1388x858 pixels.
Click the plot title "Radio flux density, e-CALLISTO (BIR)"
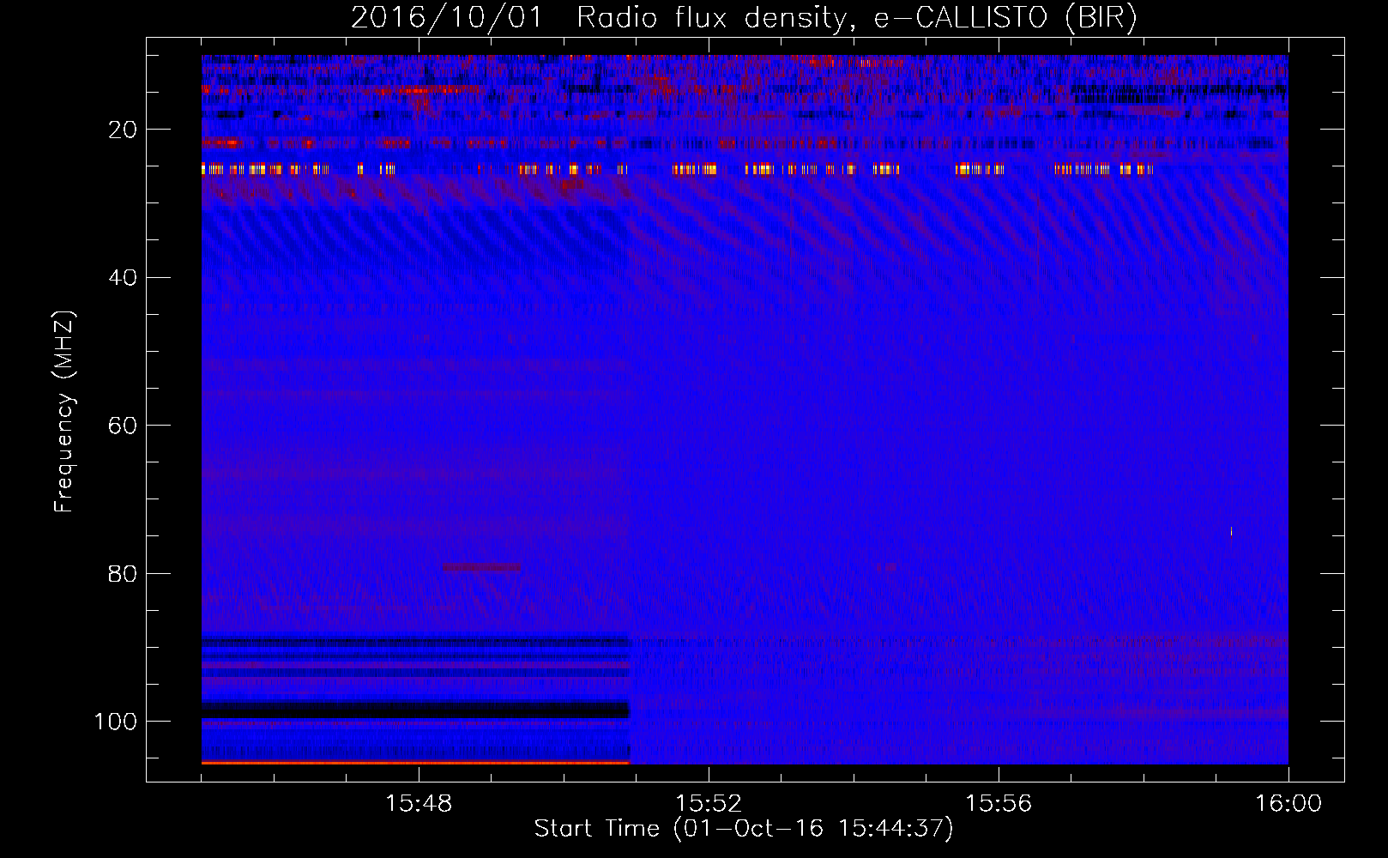[x=857, y=17]
